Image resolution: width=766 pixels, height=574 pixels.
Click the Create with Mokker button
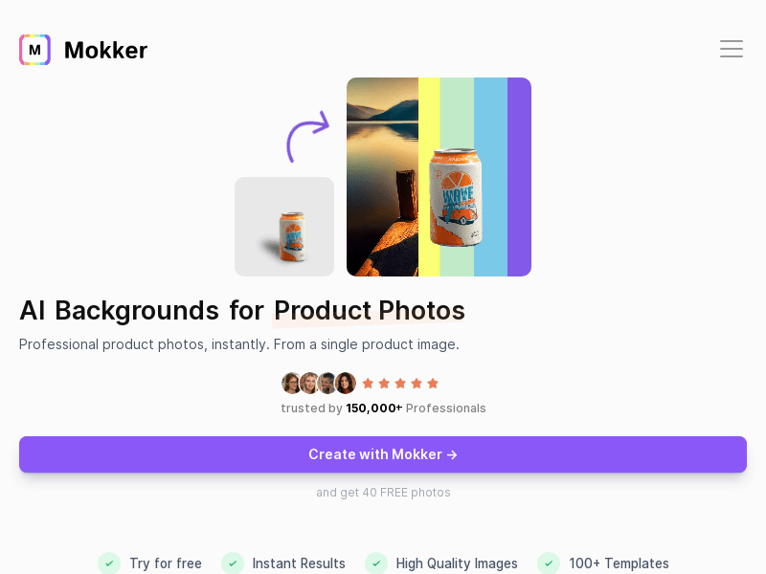coord(383,454)
